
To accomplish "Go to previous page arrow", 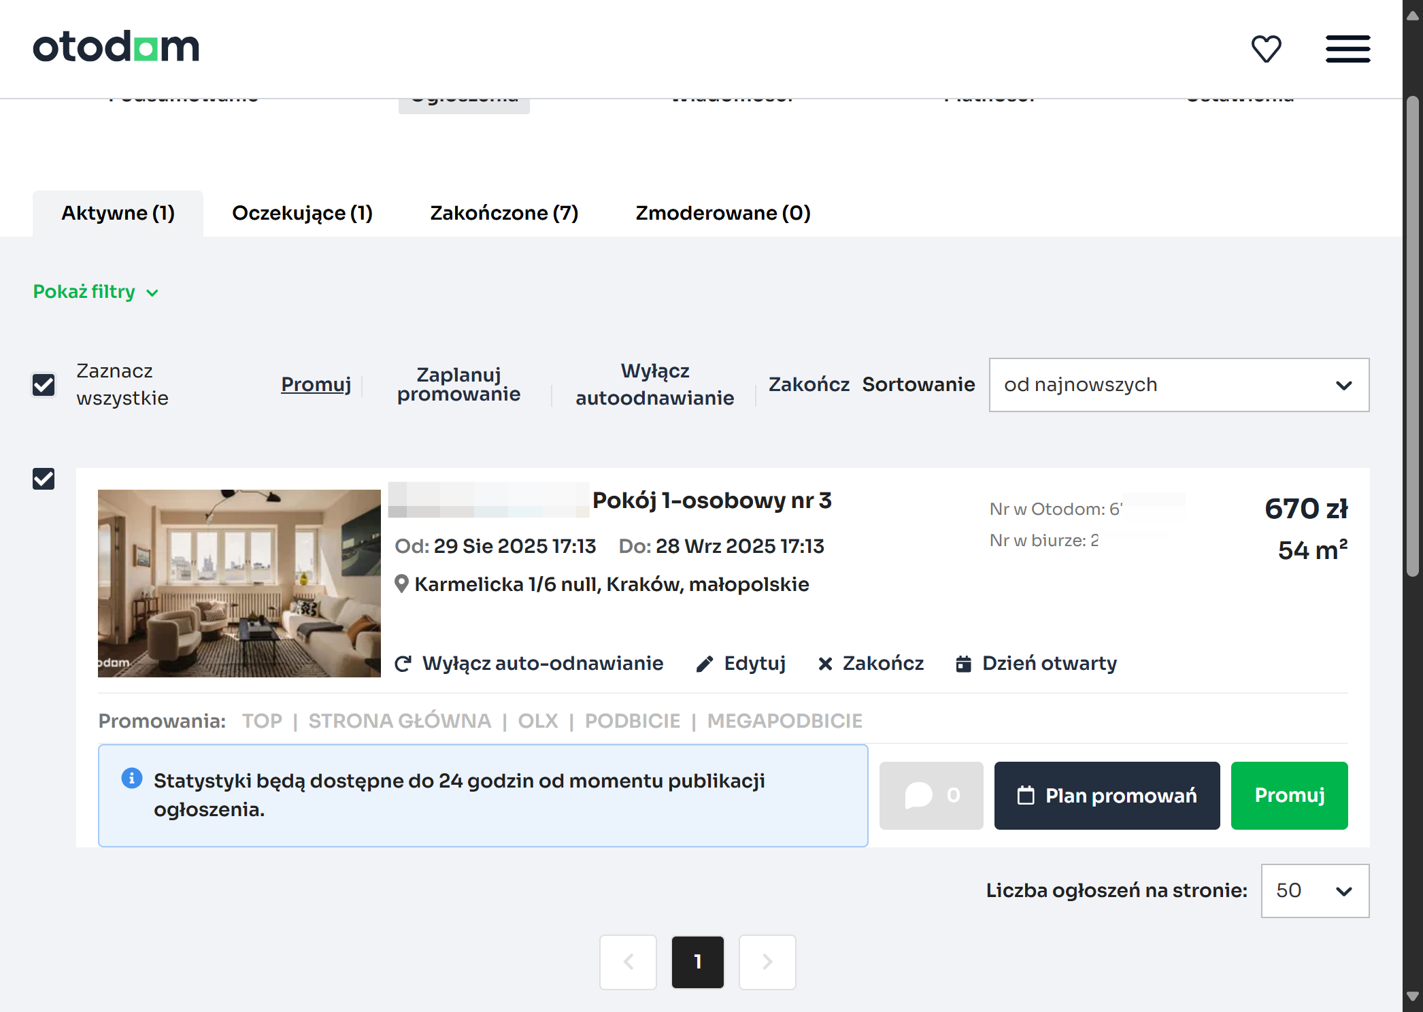I will 628,962.
